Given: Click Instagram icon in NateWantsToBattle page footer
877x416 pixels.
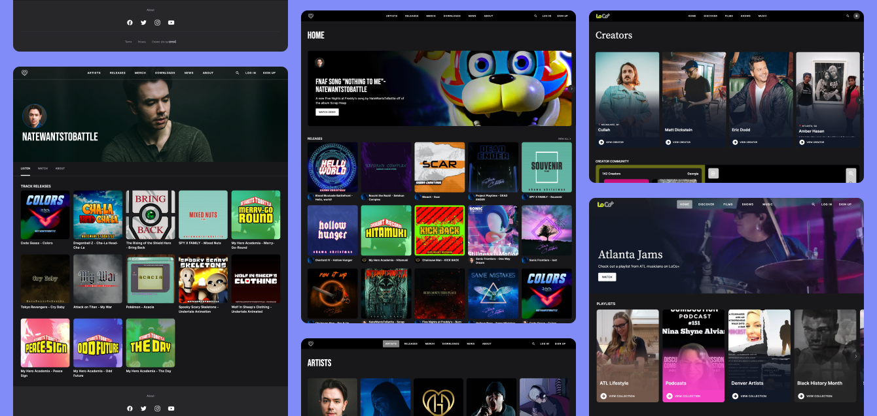Looking at the screenshot, I should tap(157, 408).
